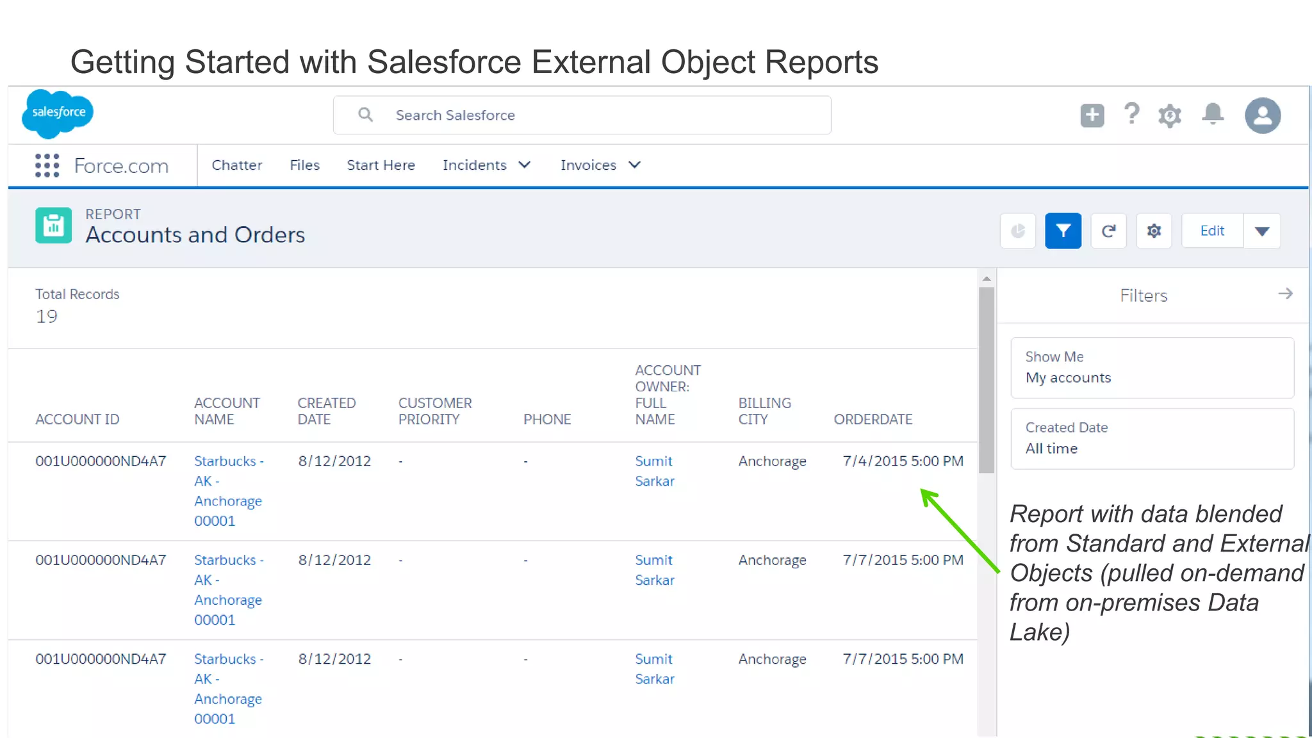Open report settings gear button
Viewport: 1312px width, 738px height.
(1154, 231)
